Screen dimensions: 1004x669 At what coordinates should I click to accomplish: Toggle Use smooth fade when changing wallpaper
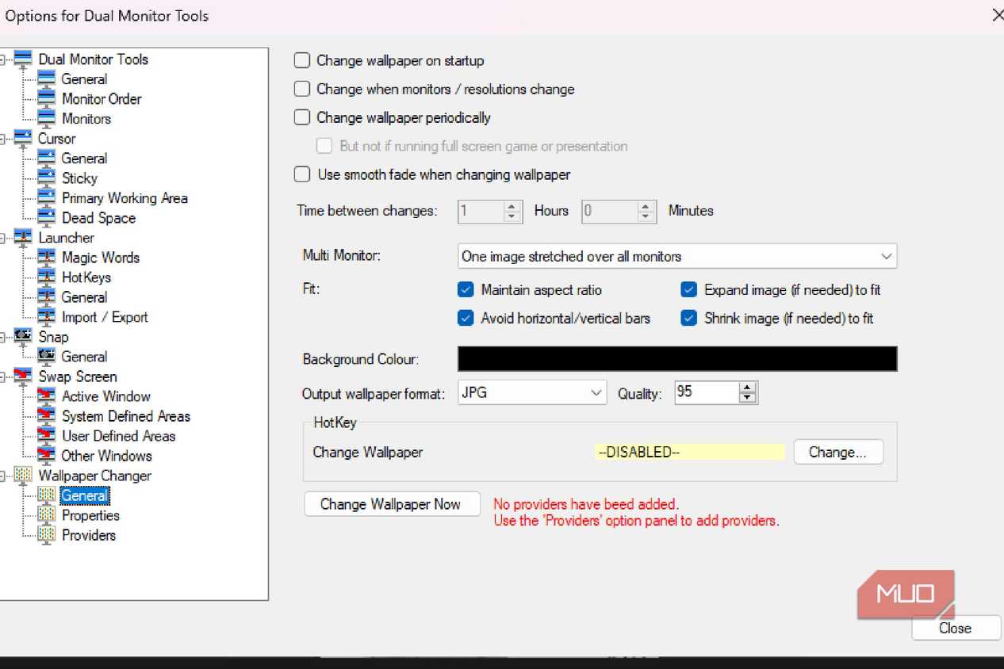(x=302, y=174)
